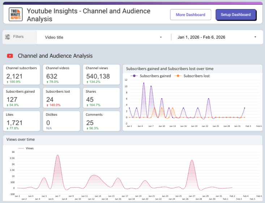
Task: Click the Filters label
Action: coord(18,36)
